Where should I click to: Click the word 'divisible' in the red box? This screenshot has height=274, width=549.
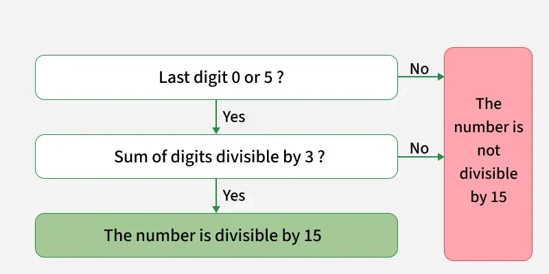pyautogui.click(x=489, y=174)
